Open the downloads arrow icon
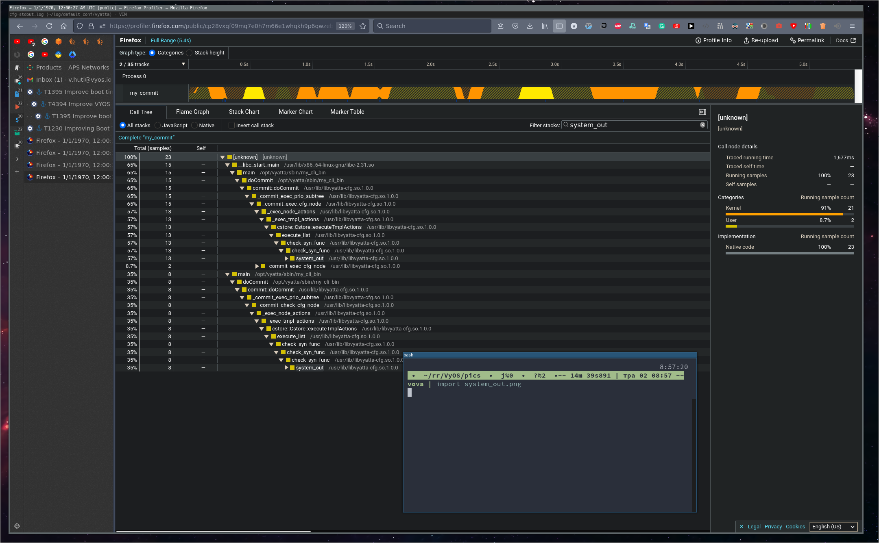 pyautogui.click(x=530, y=26)
